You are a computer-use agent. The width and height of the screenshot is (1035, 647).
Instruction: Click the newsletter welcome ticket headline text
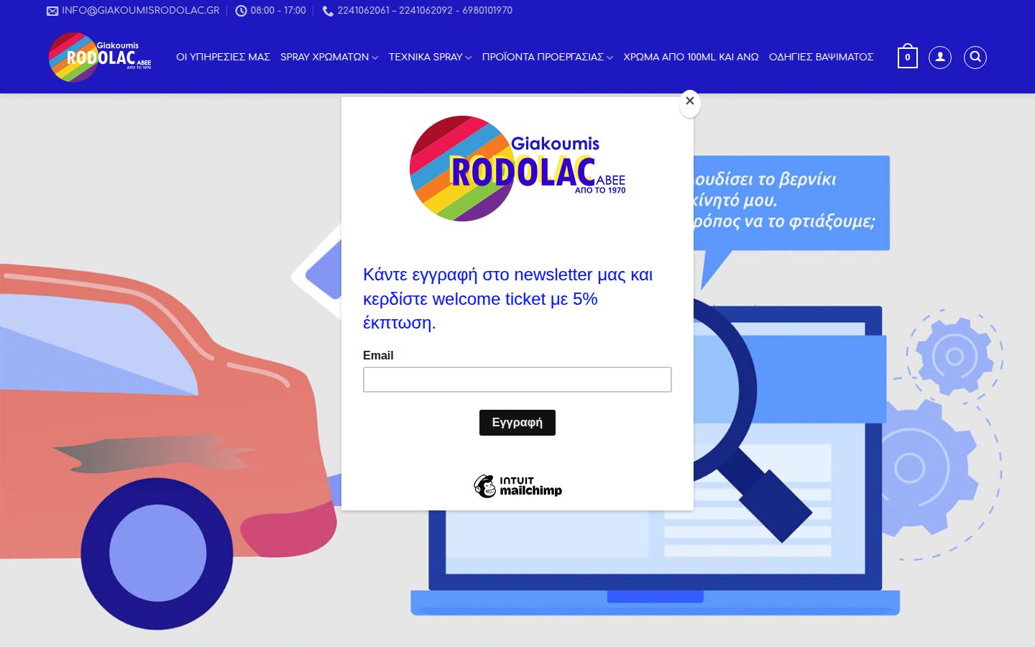tap(507, 298)
